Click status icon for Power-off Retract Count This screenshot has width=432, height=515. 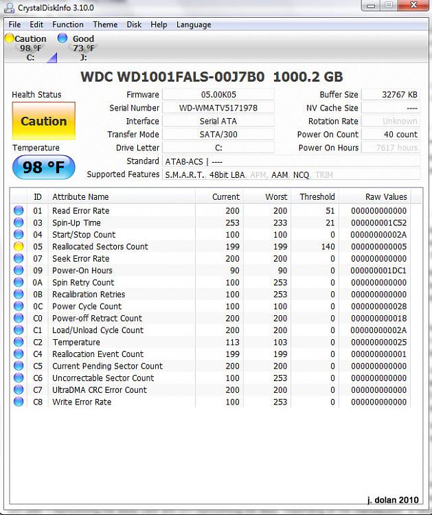click(19, 318)
